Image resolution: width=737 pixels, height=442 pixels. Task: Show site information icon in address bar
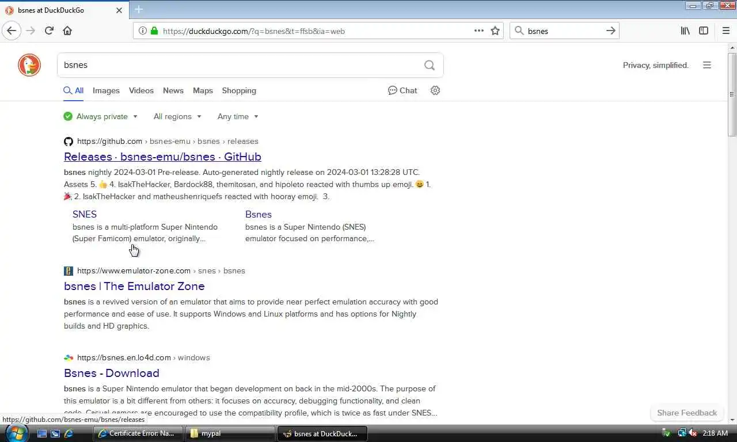[142, 31]
